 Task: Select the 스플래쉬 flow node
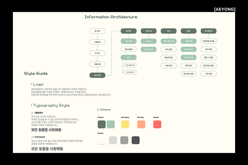97,42
